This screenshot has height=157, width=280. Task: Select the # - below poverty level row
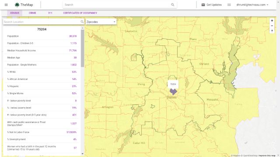(42, 101)
